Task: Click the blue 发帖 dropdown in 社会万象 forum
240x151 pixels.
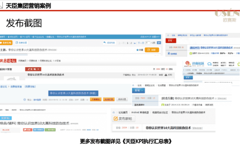Action: click(139, 91)
